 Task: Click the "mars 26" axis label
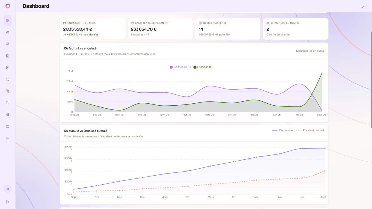click(209, 115)
